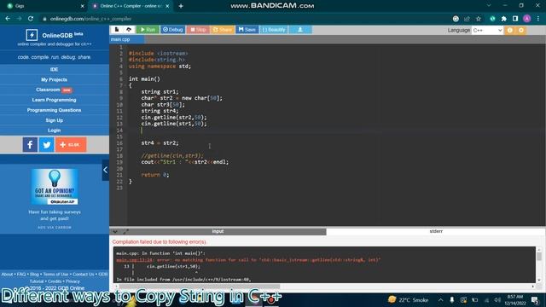546x307 pixels.
Task: Go to My Projects
Action: (x=54, y=79)
